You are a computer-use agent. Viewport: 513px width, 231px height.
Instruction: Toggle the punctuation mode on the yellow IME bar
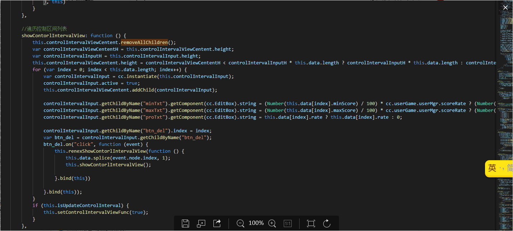[502, 169]
